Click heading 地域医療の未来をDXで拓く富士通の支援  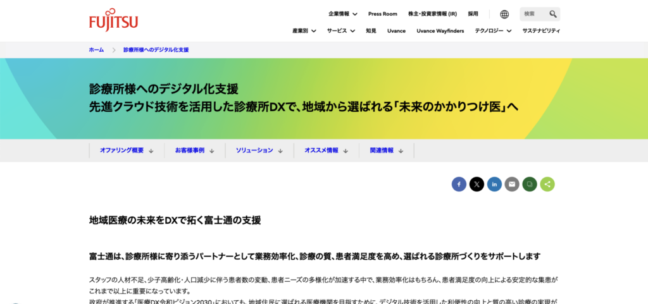point(175,221)
